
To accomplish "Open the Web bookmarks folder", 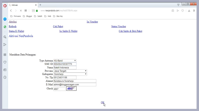I will 48,16.
